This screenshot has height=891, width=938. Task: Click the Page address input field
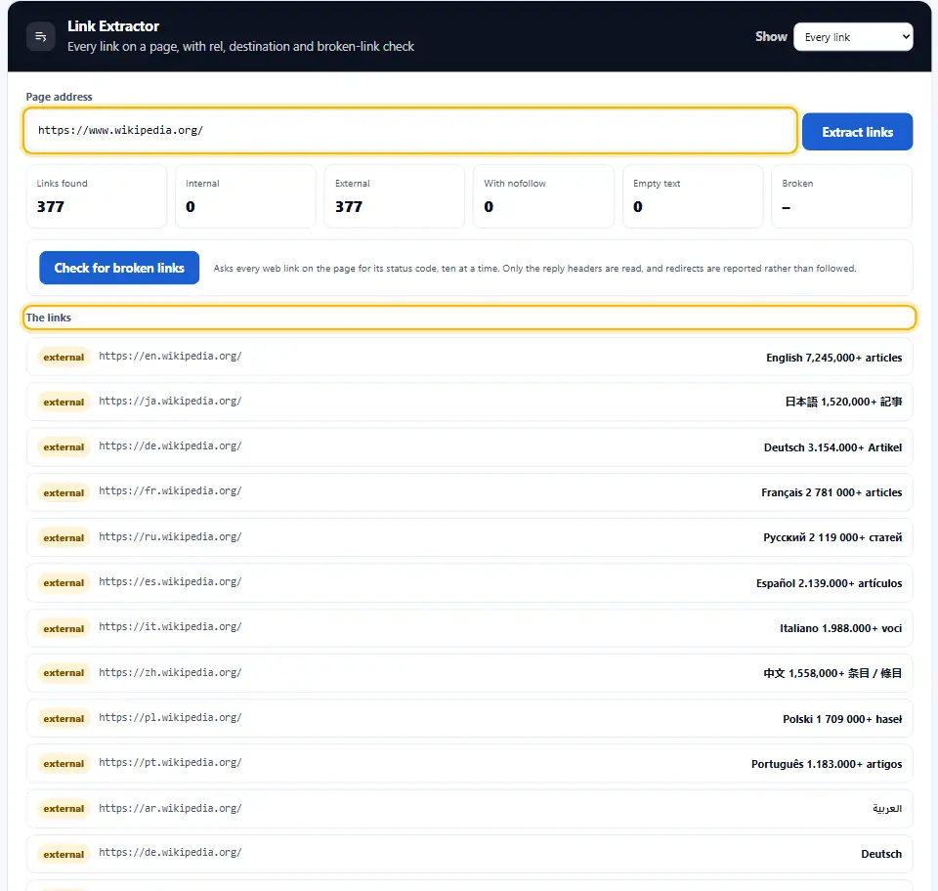tap(409, 130)
